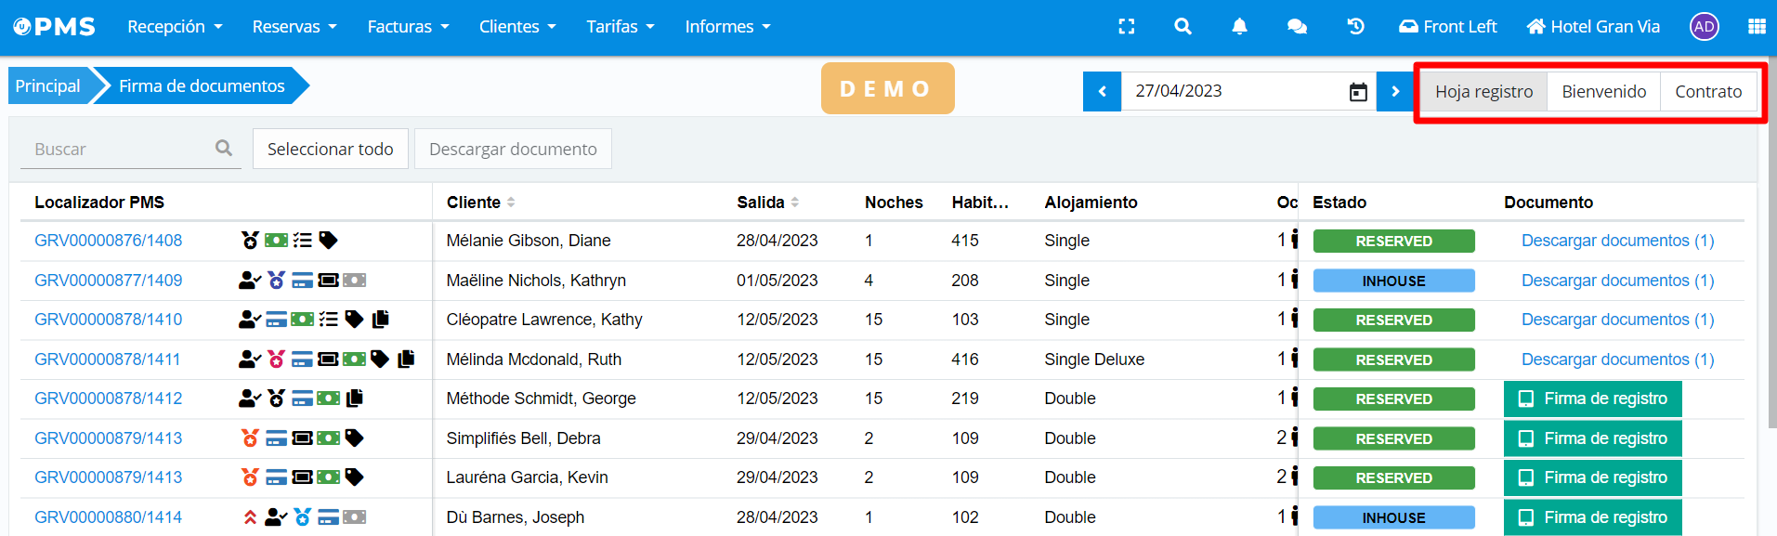Screen dimensions: 1777x536
Task: Open calendar picker icon in date field
Action: [x=1358, y=92]
